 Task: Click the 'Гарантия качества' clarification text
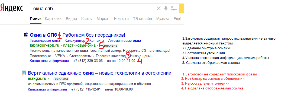click(x=111, y=56)
